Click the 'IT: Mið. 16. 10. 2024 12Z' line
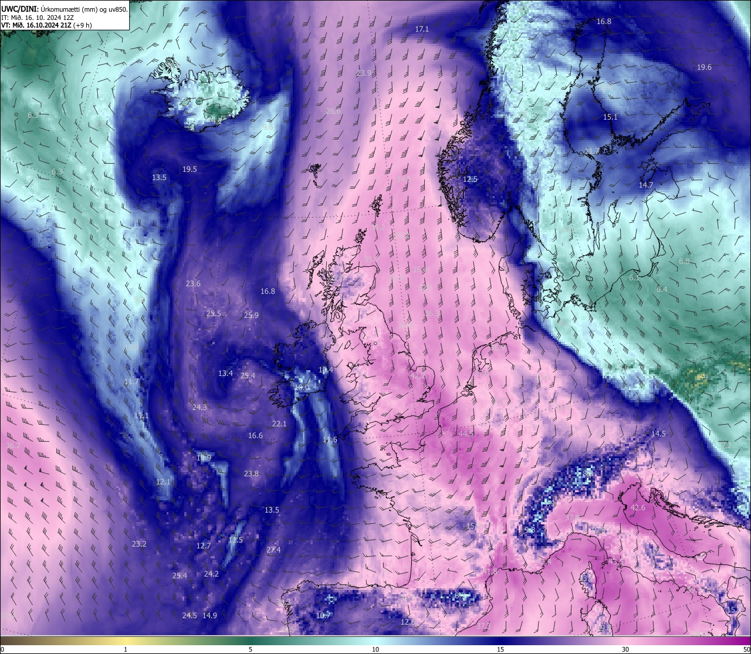Image resolution: width=751 pixels, height=654 pixels. click(x=38, y=18)
